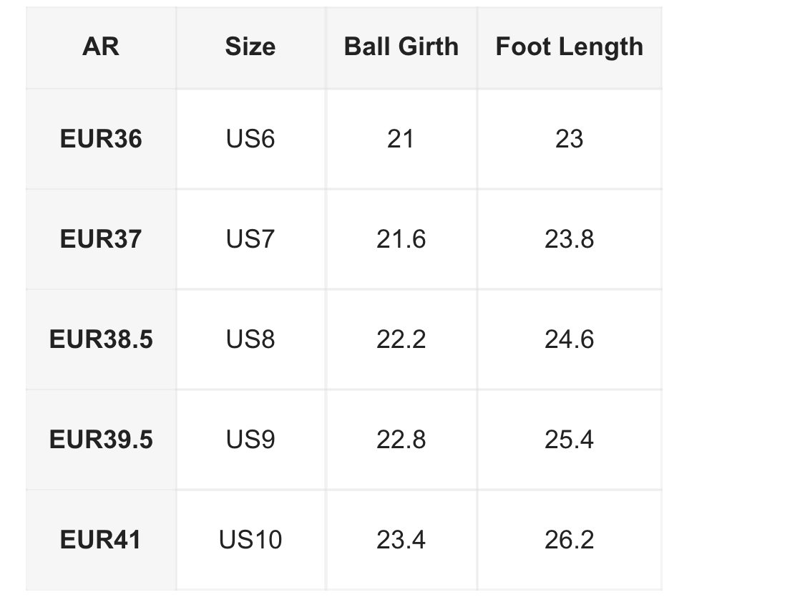
Task: Click ball girth value 21.6
Action: (401, 239)
